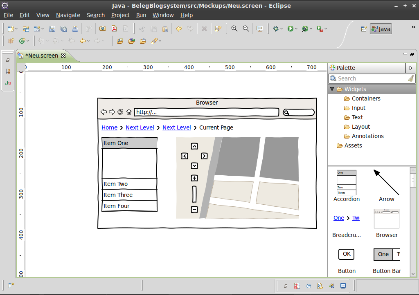The height and width of the screenshot is (295, 419).
Task: Activate the Java perspective button
Action: [381, 29]
